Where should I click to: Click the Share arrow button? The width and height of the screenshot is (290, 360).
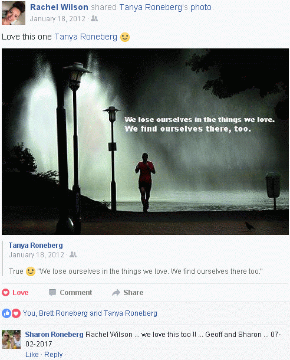(128, 293)
